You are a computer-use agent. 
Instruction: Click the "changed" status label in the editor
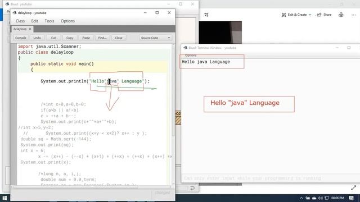click(x=163, y=192)
